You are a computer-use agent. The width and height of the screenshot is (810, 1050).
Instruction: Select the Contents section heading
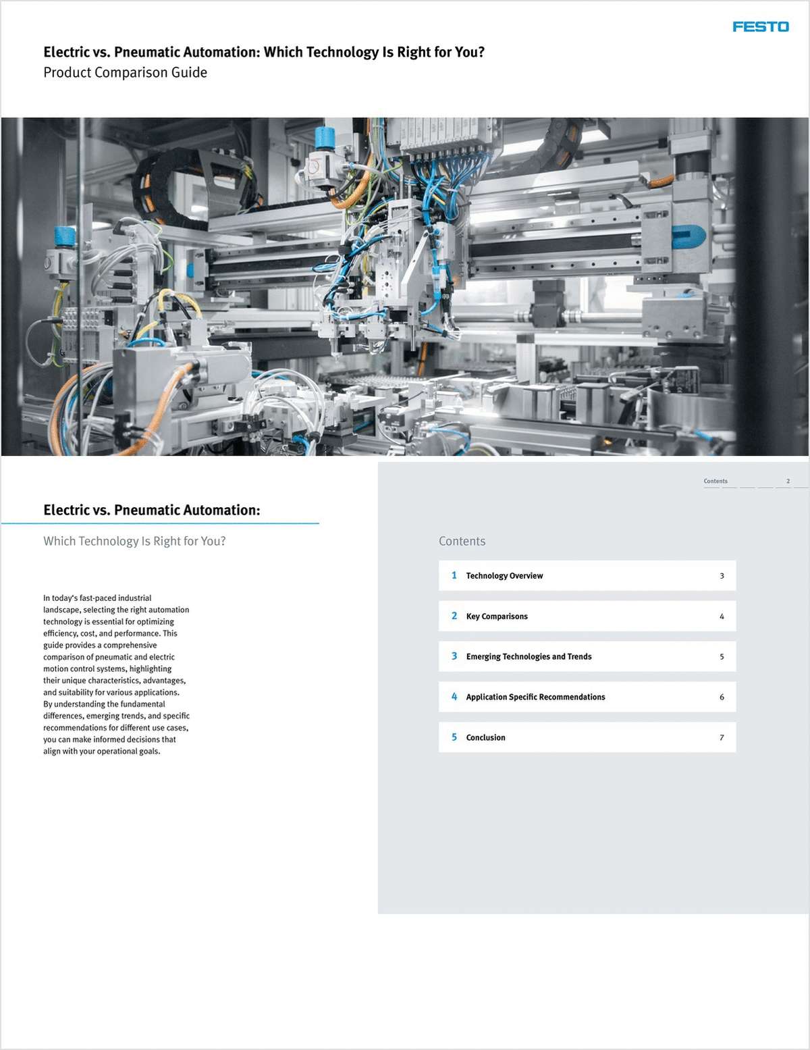[x=462, y=541]
